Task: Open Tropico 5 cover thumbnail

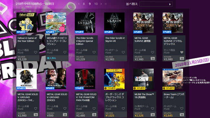Action: pyautogui.click(x=56, y=23)
